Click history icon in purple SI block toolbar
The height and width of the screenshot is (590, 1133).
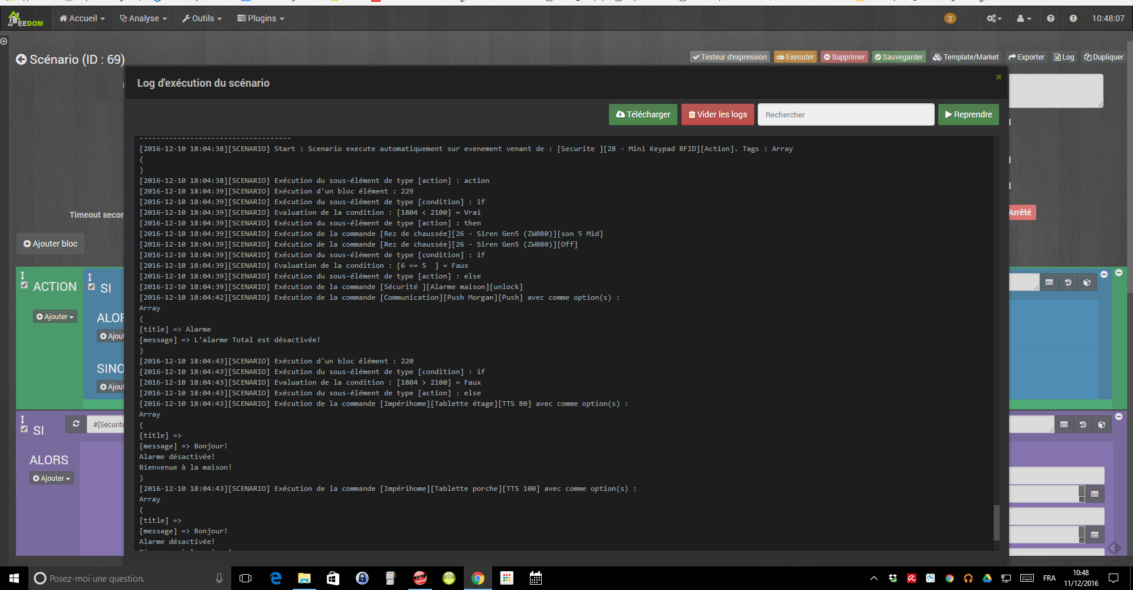click(x=1083, y=425)
